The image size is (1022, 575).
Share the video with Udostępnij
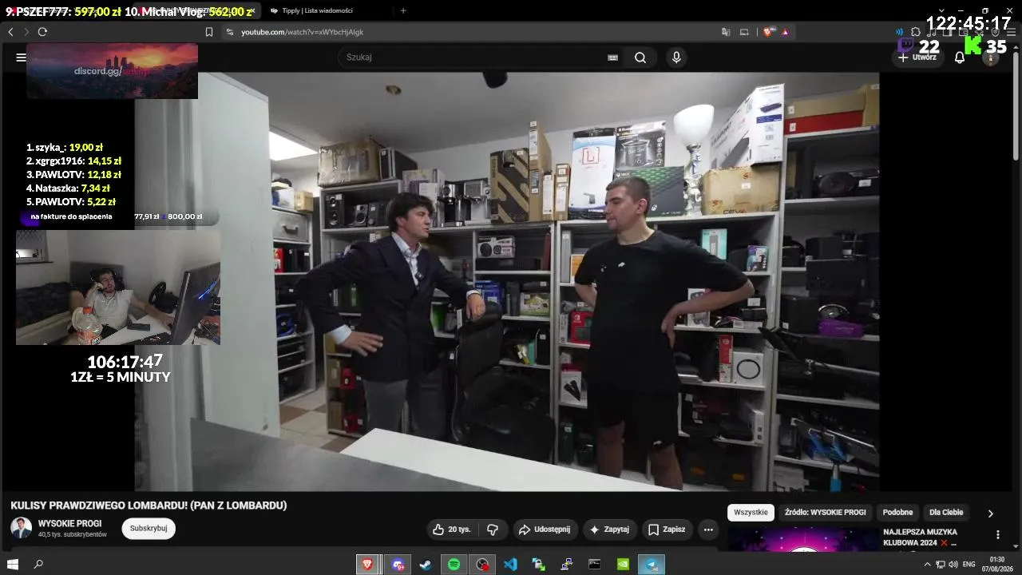click(544, 529)
